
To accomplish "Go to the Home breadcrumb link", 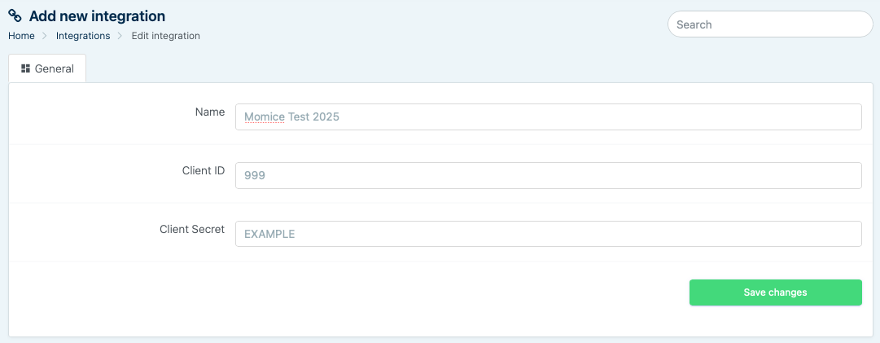I will tap(21, 36).
